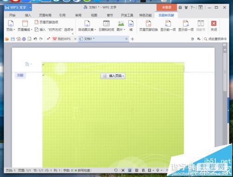This screenshot has width=233, height=177.
Task: Expand the 图片 dropdown arrow
Action: 124,29
